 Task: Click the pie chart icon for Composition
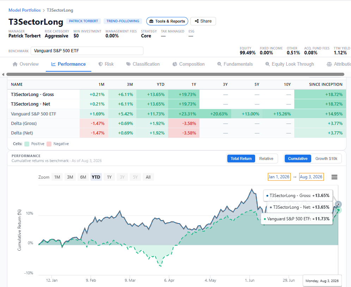coord(175,64)
